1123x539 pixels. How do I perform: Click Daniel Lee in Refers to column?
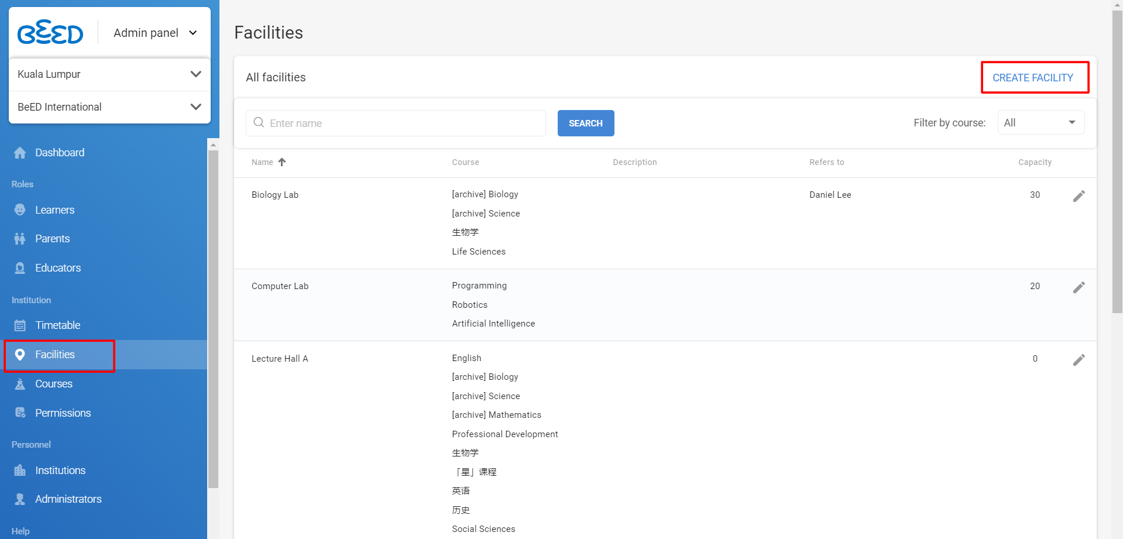click(830, 195)
